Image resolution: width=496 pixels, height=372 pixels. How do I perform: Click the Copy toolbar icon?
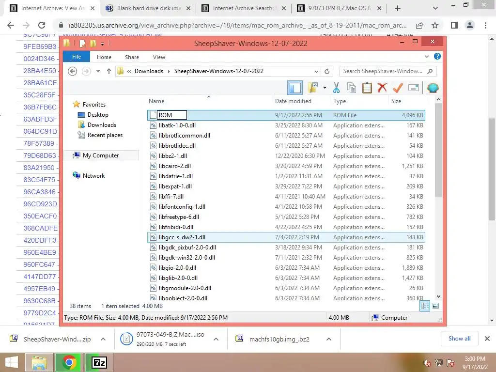click(x=352, y=88)
